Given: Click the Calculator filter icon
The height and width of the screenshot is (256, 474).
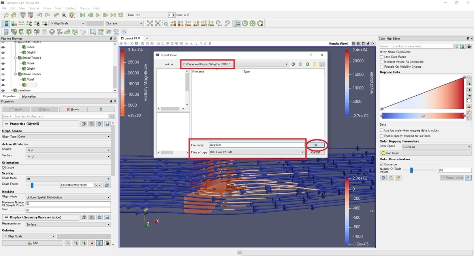Looking at the screenshot, I should (6, 32).
